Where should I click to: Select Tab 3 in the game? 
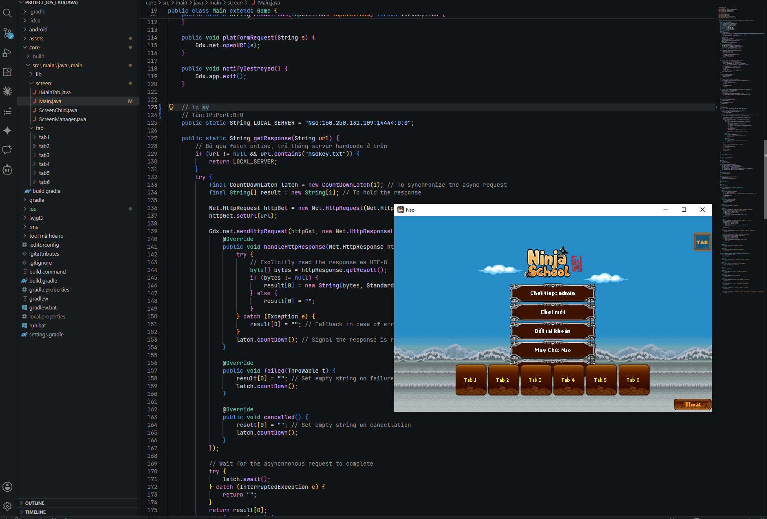point(536,380)
